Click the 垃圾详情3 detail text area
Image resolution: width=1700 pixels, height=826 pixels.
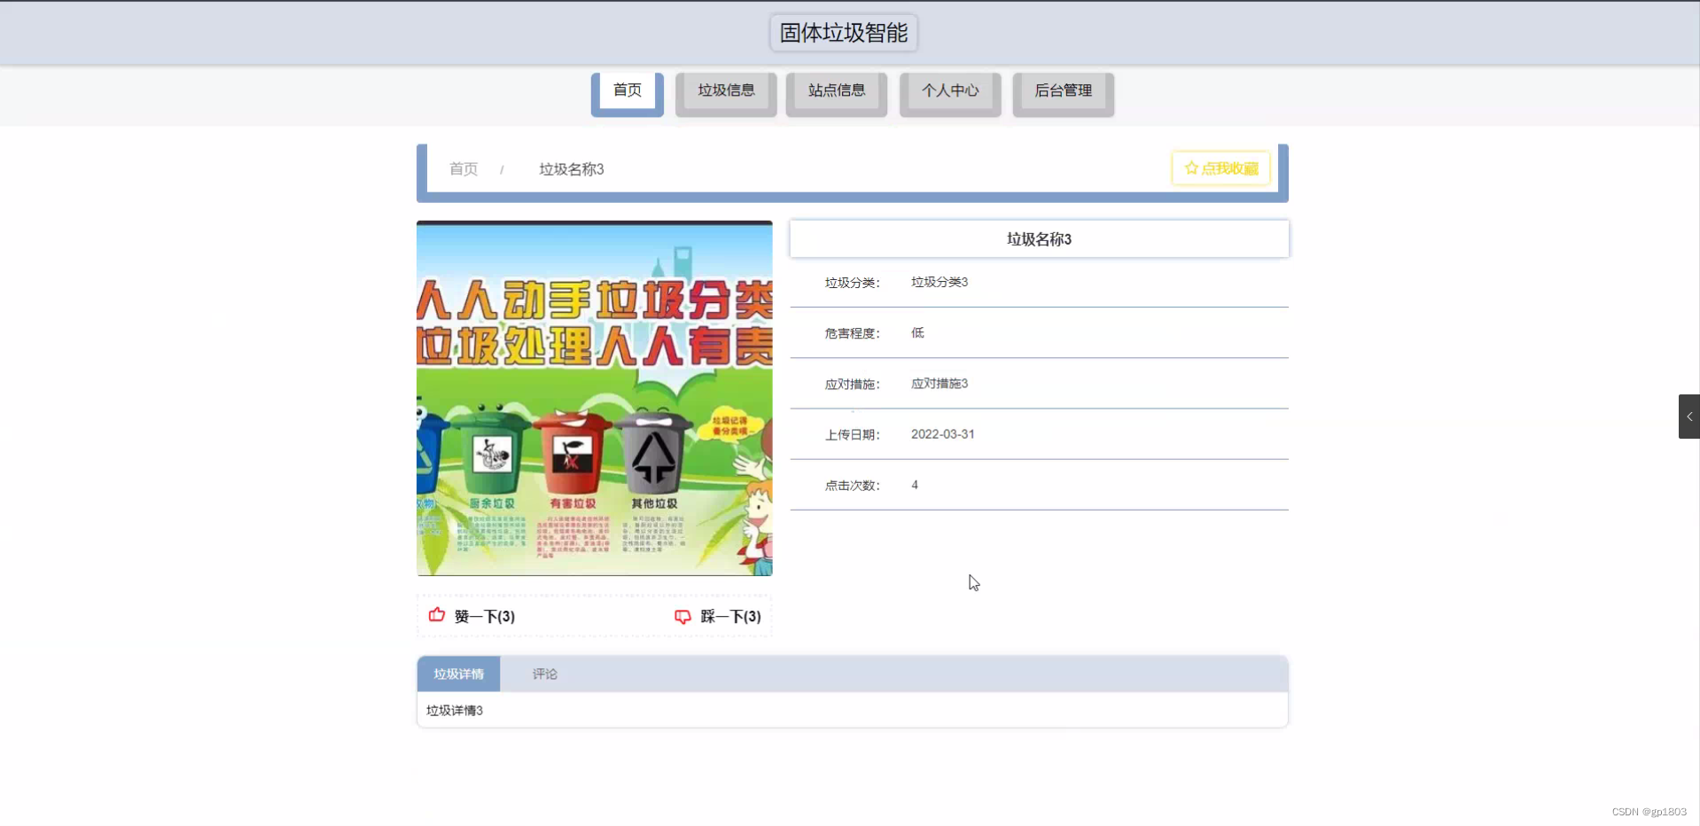click(454, 710)
